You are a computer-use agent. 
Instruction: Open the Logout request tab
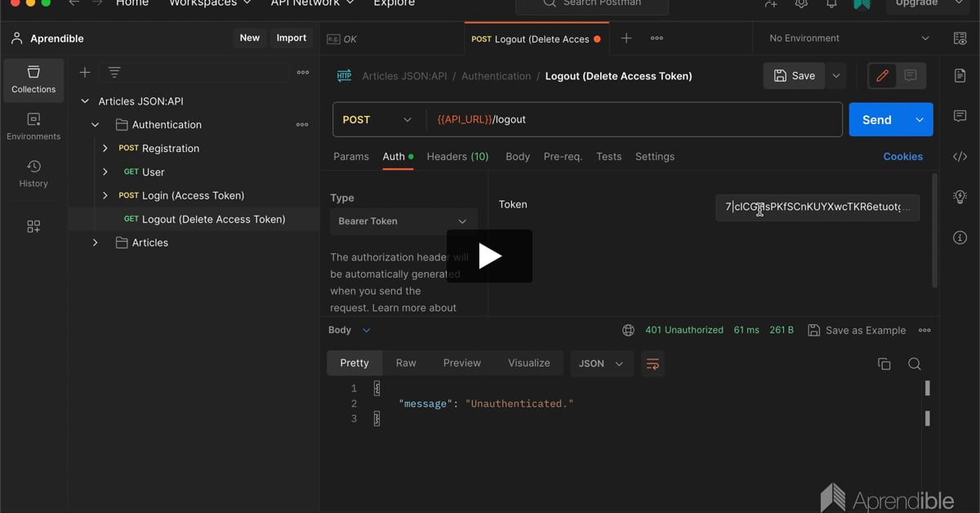[535, 38]
